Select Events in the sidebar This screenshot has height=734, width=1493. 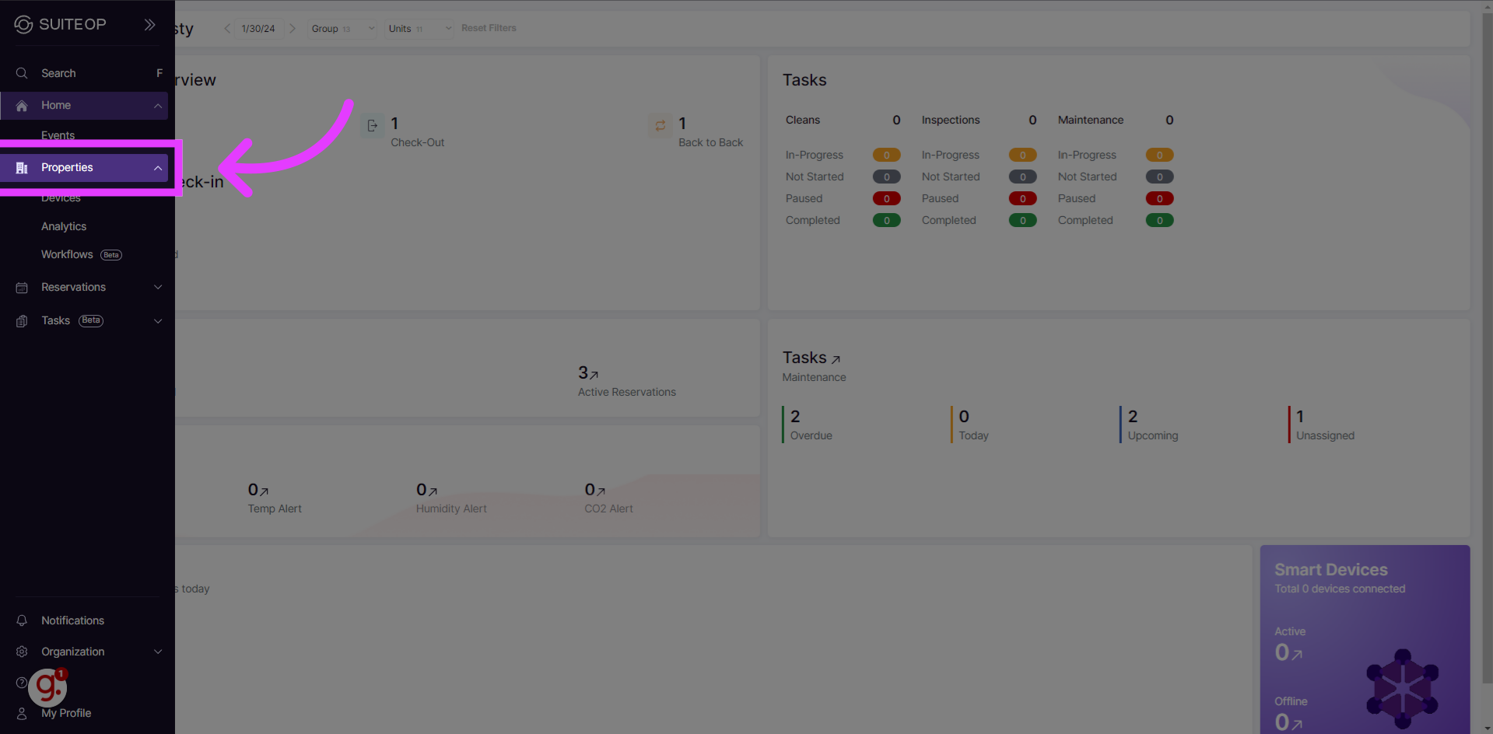point(58,135)
